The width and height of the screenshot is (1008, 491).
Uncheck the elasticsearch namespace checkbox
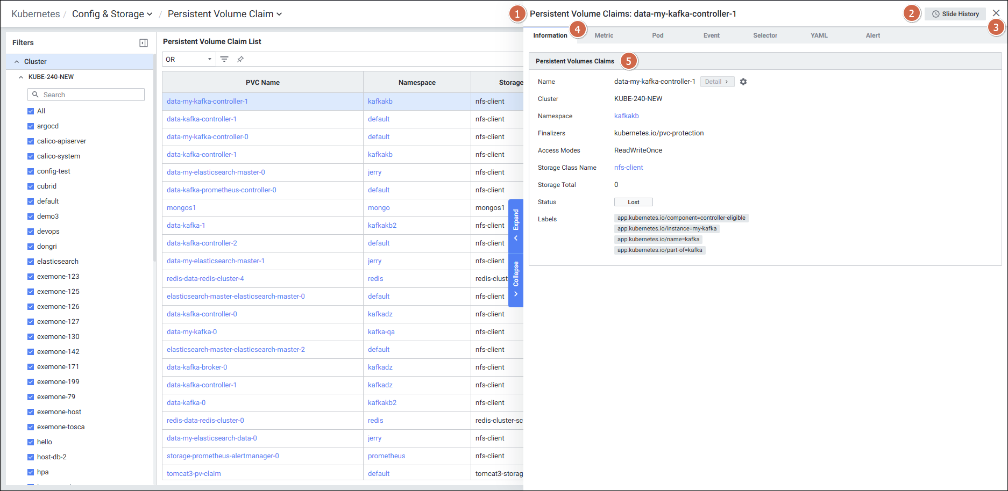pos(31,262)
